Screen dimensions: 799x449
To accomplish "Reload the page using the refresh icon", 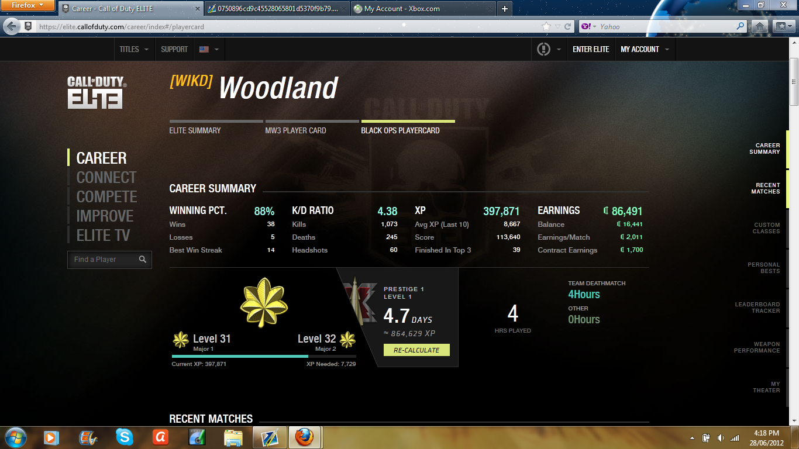I will (x=567, y=26).
